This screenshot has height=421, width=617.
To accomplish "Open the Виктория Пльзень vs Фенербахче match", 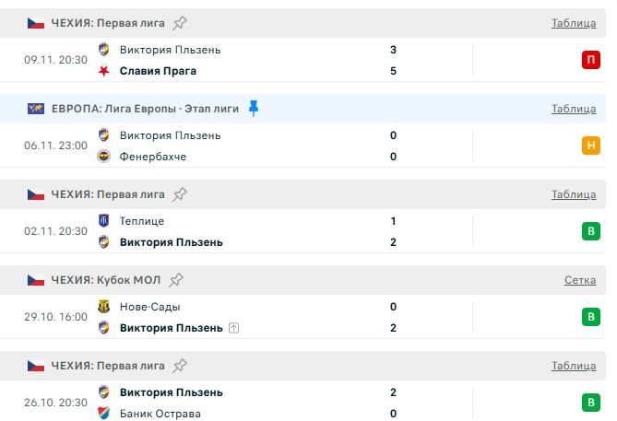I will click(x=277, y=146).
